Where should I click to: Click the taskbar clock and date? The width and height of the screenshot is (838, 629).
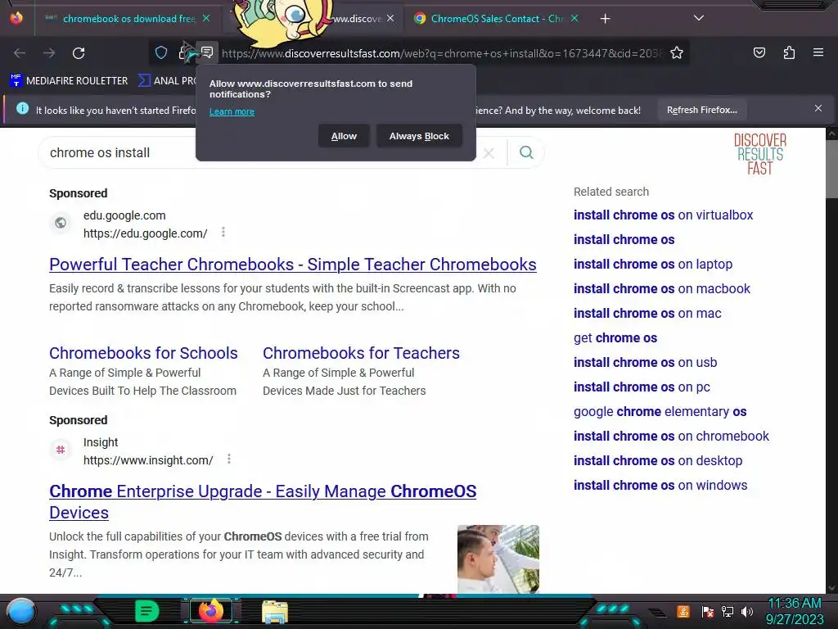pyautogui.click(x=795, y=611)
